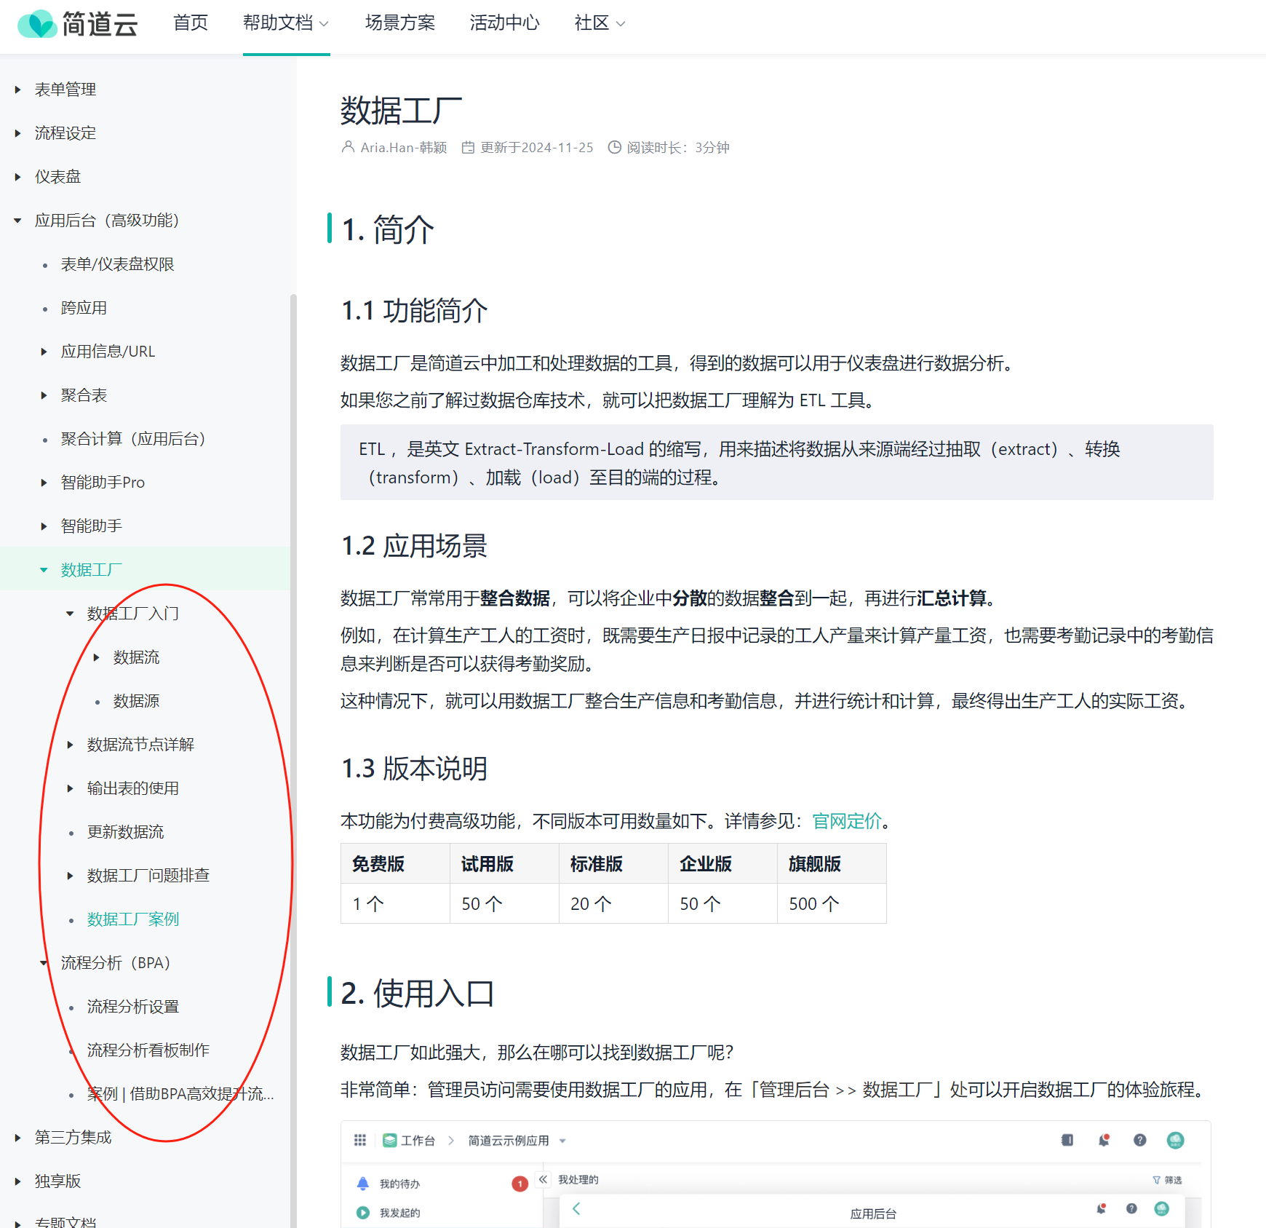The width and height of the screenshot is (1266, 1228).
Task: Expand 数据流节点详解 in the sidebar
Action: click(x=70, y=745)
